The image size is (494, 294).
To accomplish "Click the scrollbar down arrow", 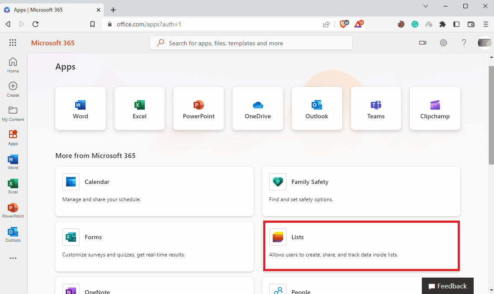I will [491, 291].
